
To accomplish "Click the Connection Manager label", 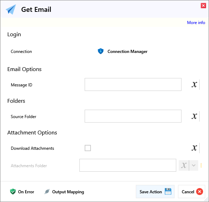I will pos(127,52).
